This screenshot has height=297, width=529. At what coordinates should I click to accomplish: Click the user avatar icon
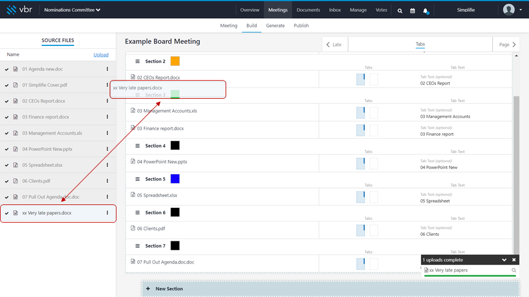(509, 10)
